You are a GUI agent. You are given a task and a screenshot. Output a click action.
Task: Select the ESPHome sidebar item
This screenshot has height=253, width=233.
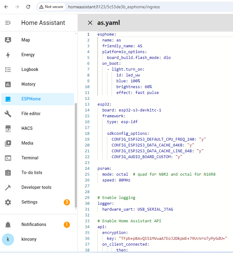31,99
